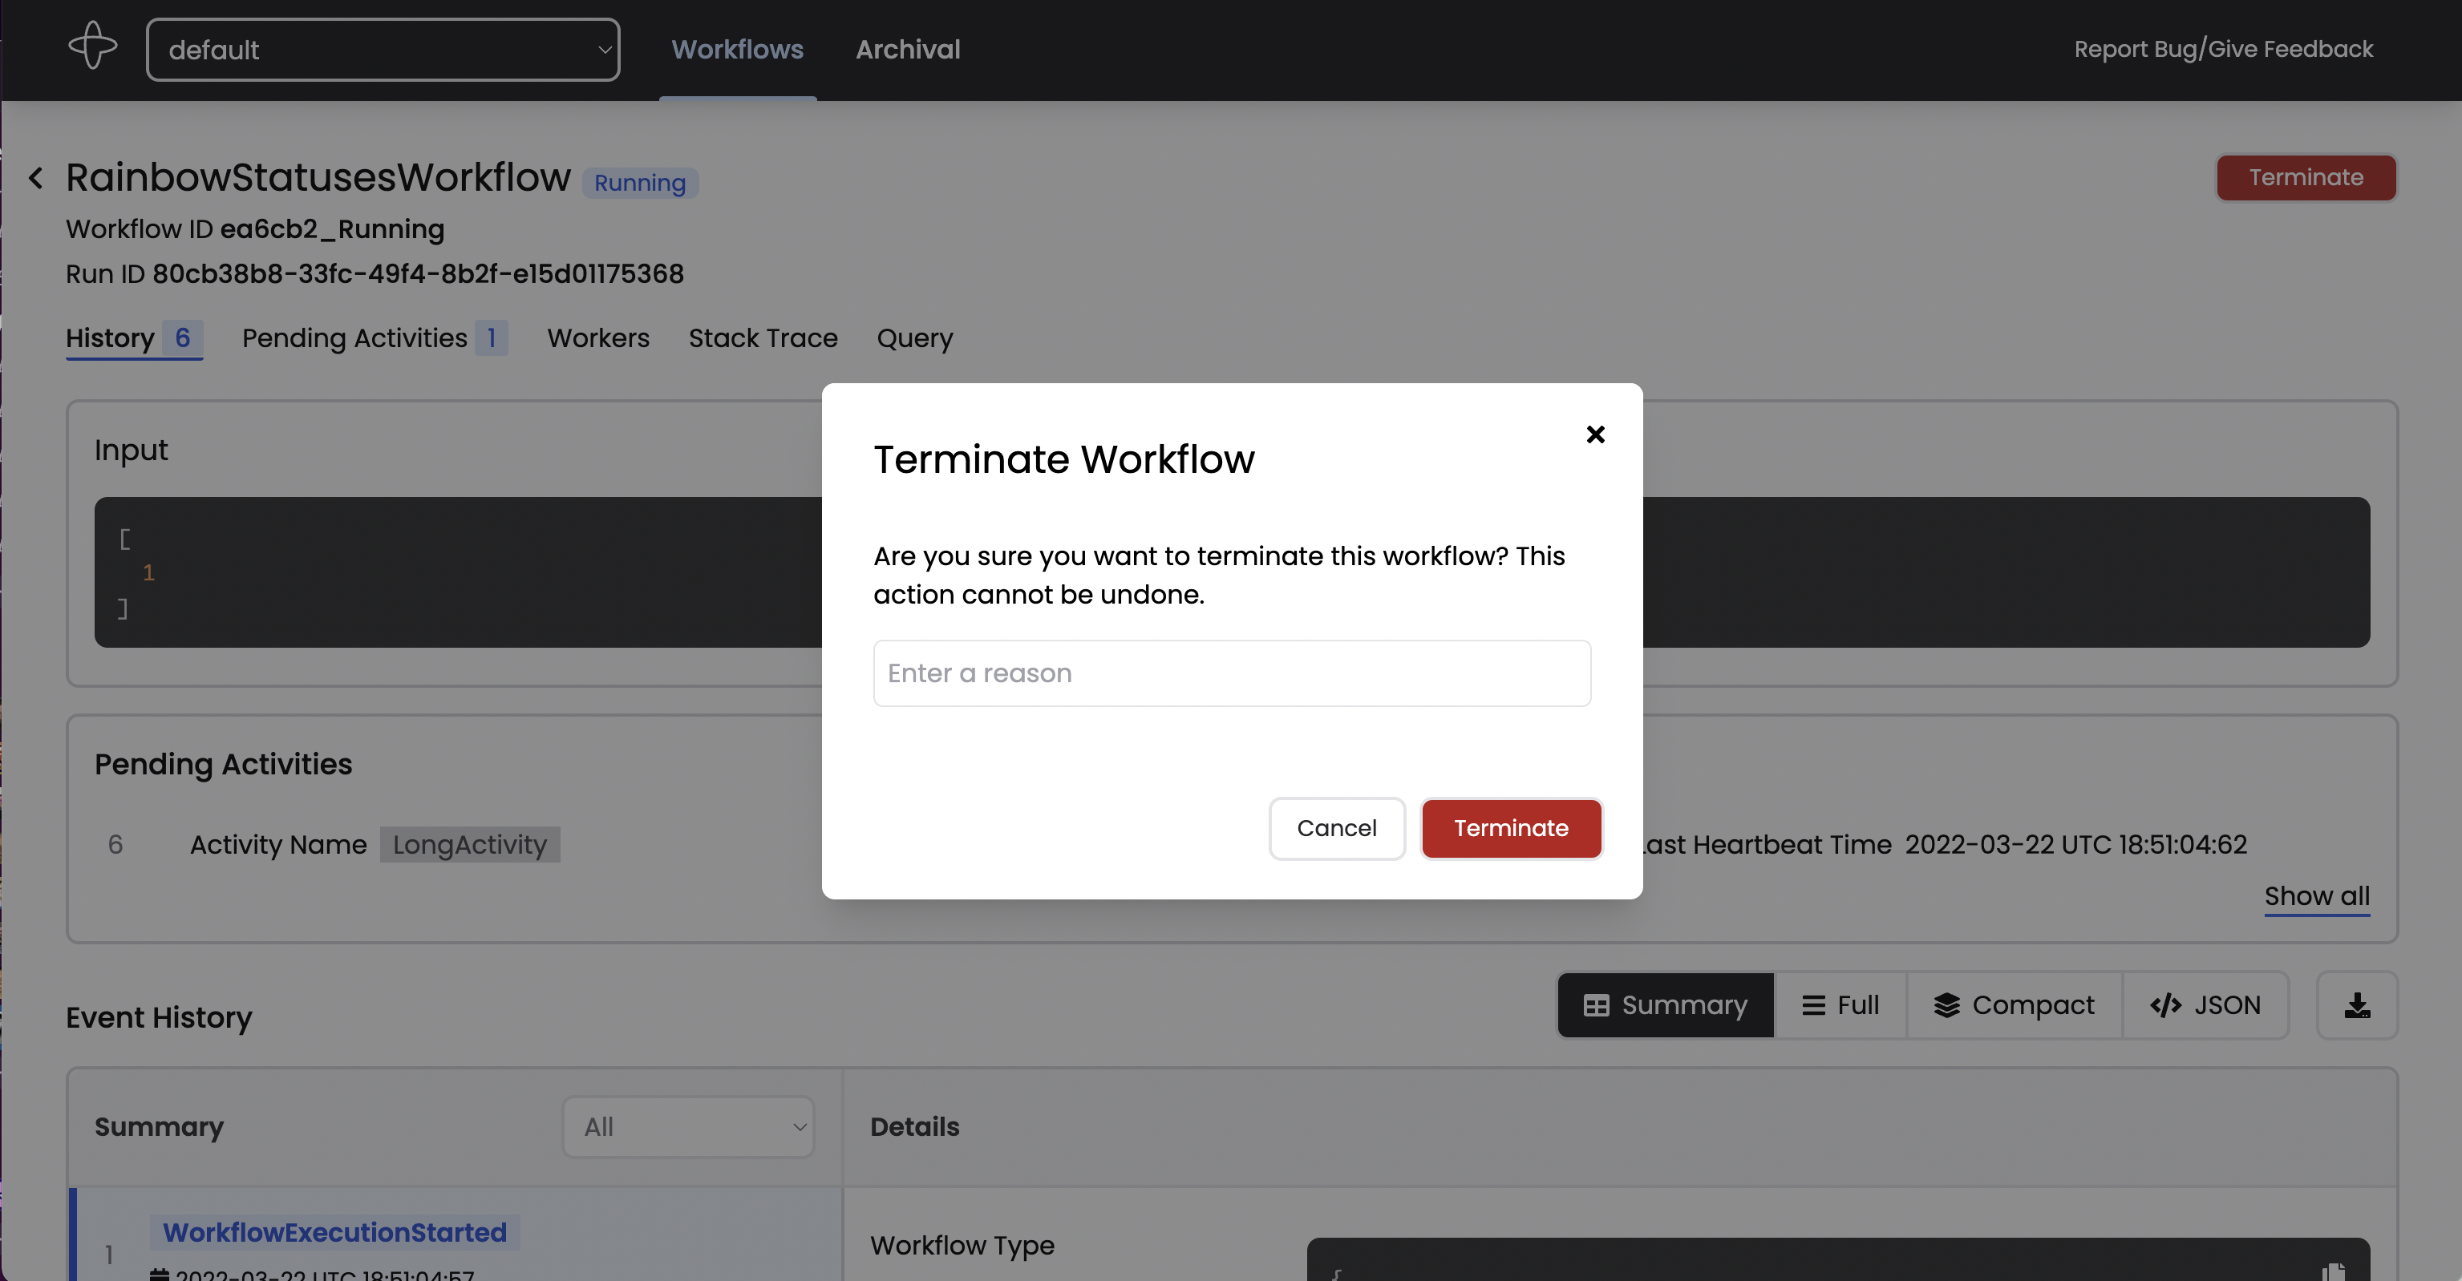Click the RainbowStatusesWorkflow title
This screenshot has width=2462, height=1281.
(318, 178)
